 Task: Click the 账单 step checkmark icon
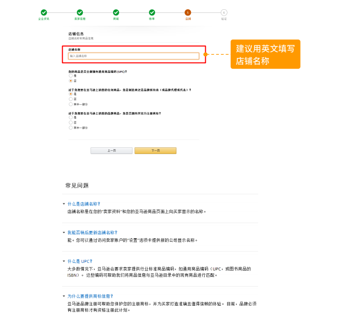[152, 12]
